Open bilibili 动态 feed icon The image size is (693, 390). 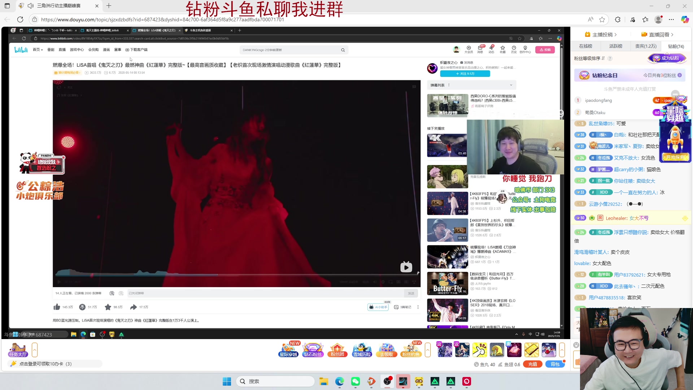coord(491,49)
